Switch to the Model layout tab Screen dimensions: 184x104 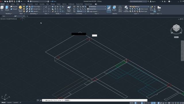(3, 103)
